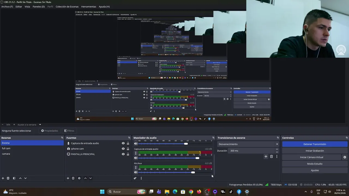This screenshot has height=196, width=349.
Task: Open virtual camera settings gear icon
Action: pyautogui.click(x=345, y=157)
